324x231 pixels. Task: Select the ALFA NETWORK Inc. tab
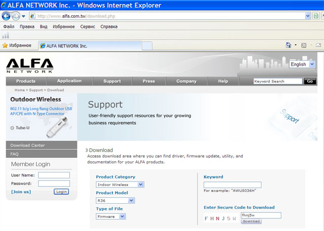click(90, 46)
